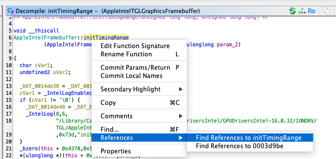Click the Decompile panel icon in title bar
This screenshot has height=159, width=336.
[11, 11]
